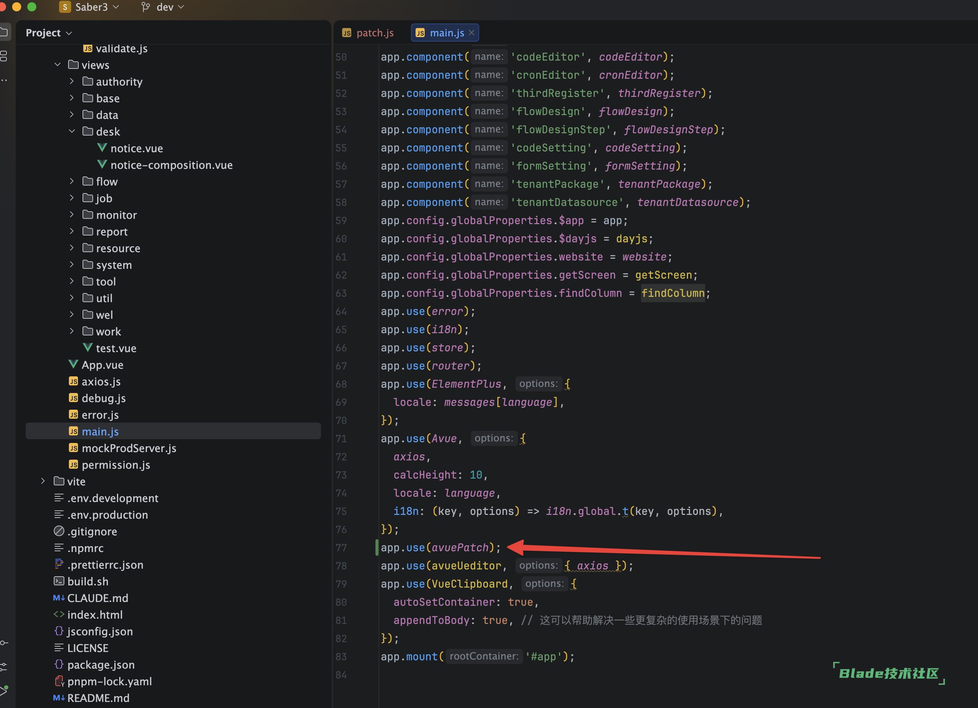
Task: Click the JS icon of permission.js
Action: (73, 465)
